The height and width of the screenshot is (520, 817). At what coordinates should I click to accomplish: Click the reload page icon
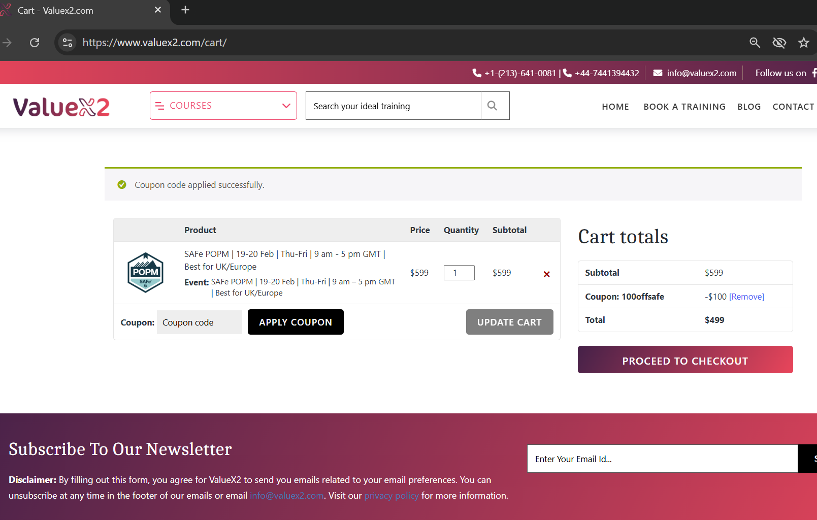34,43
